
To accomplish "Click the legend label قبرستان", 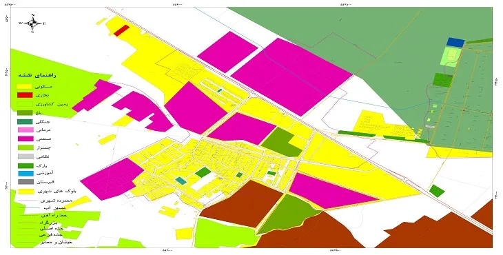I will (x=45, y=182).
